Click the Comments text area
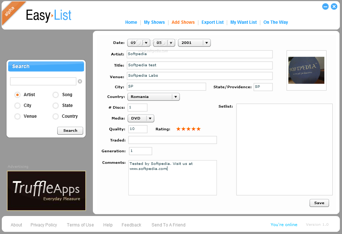This screenshot has height=234, width=342. (172, 178)
